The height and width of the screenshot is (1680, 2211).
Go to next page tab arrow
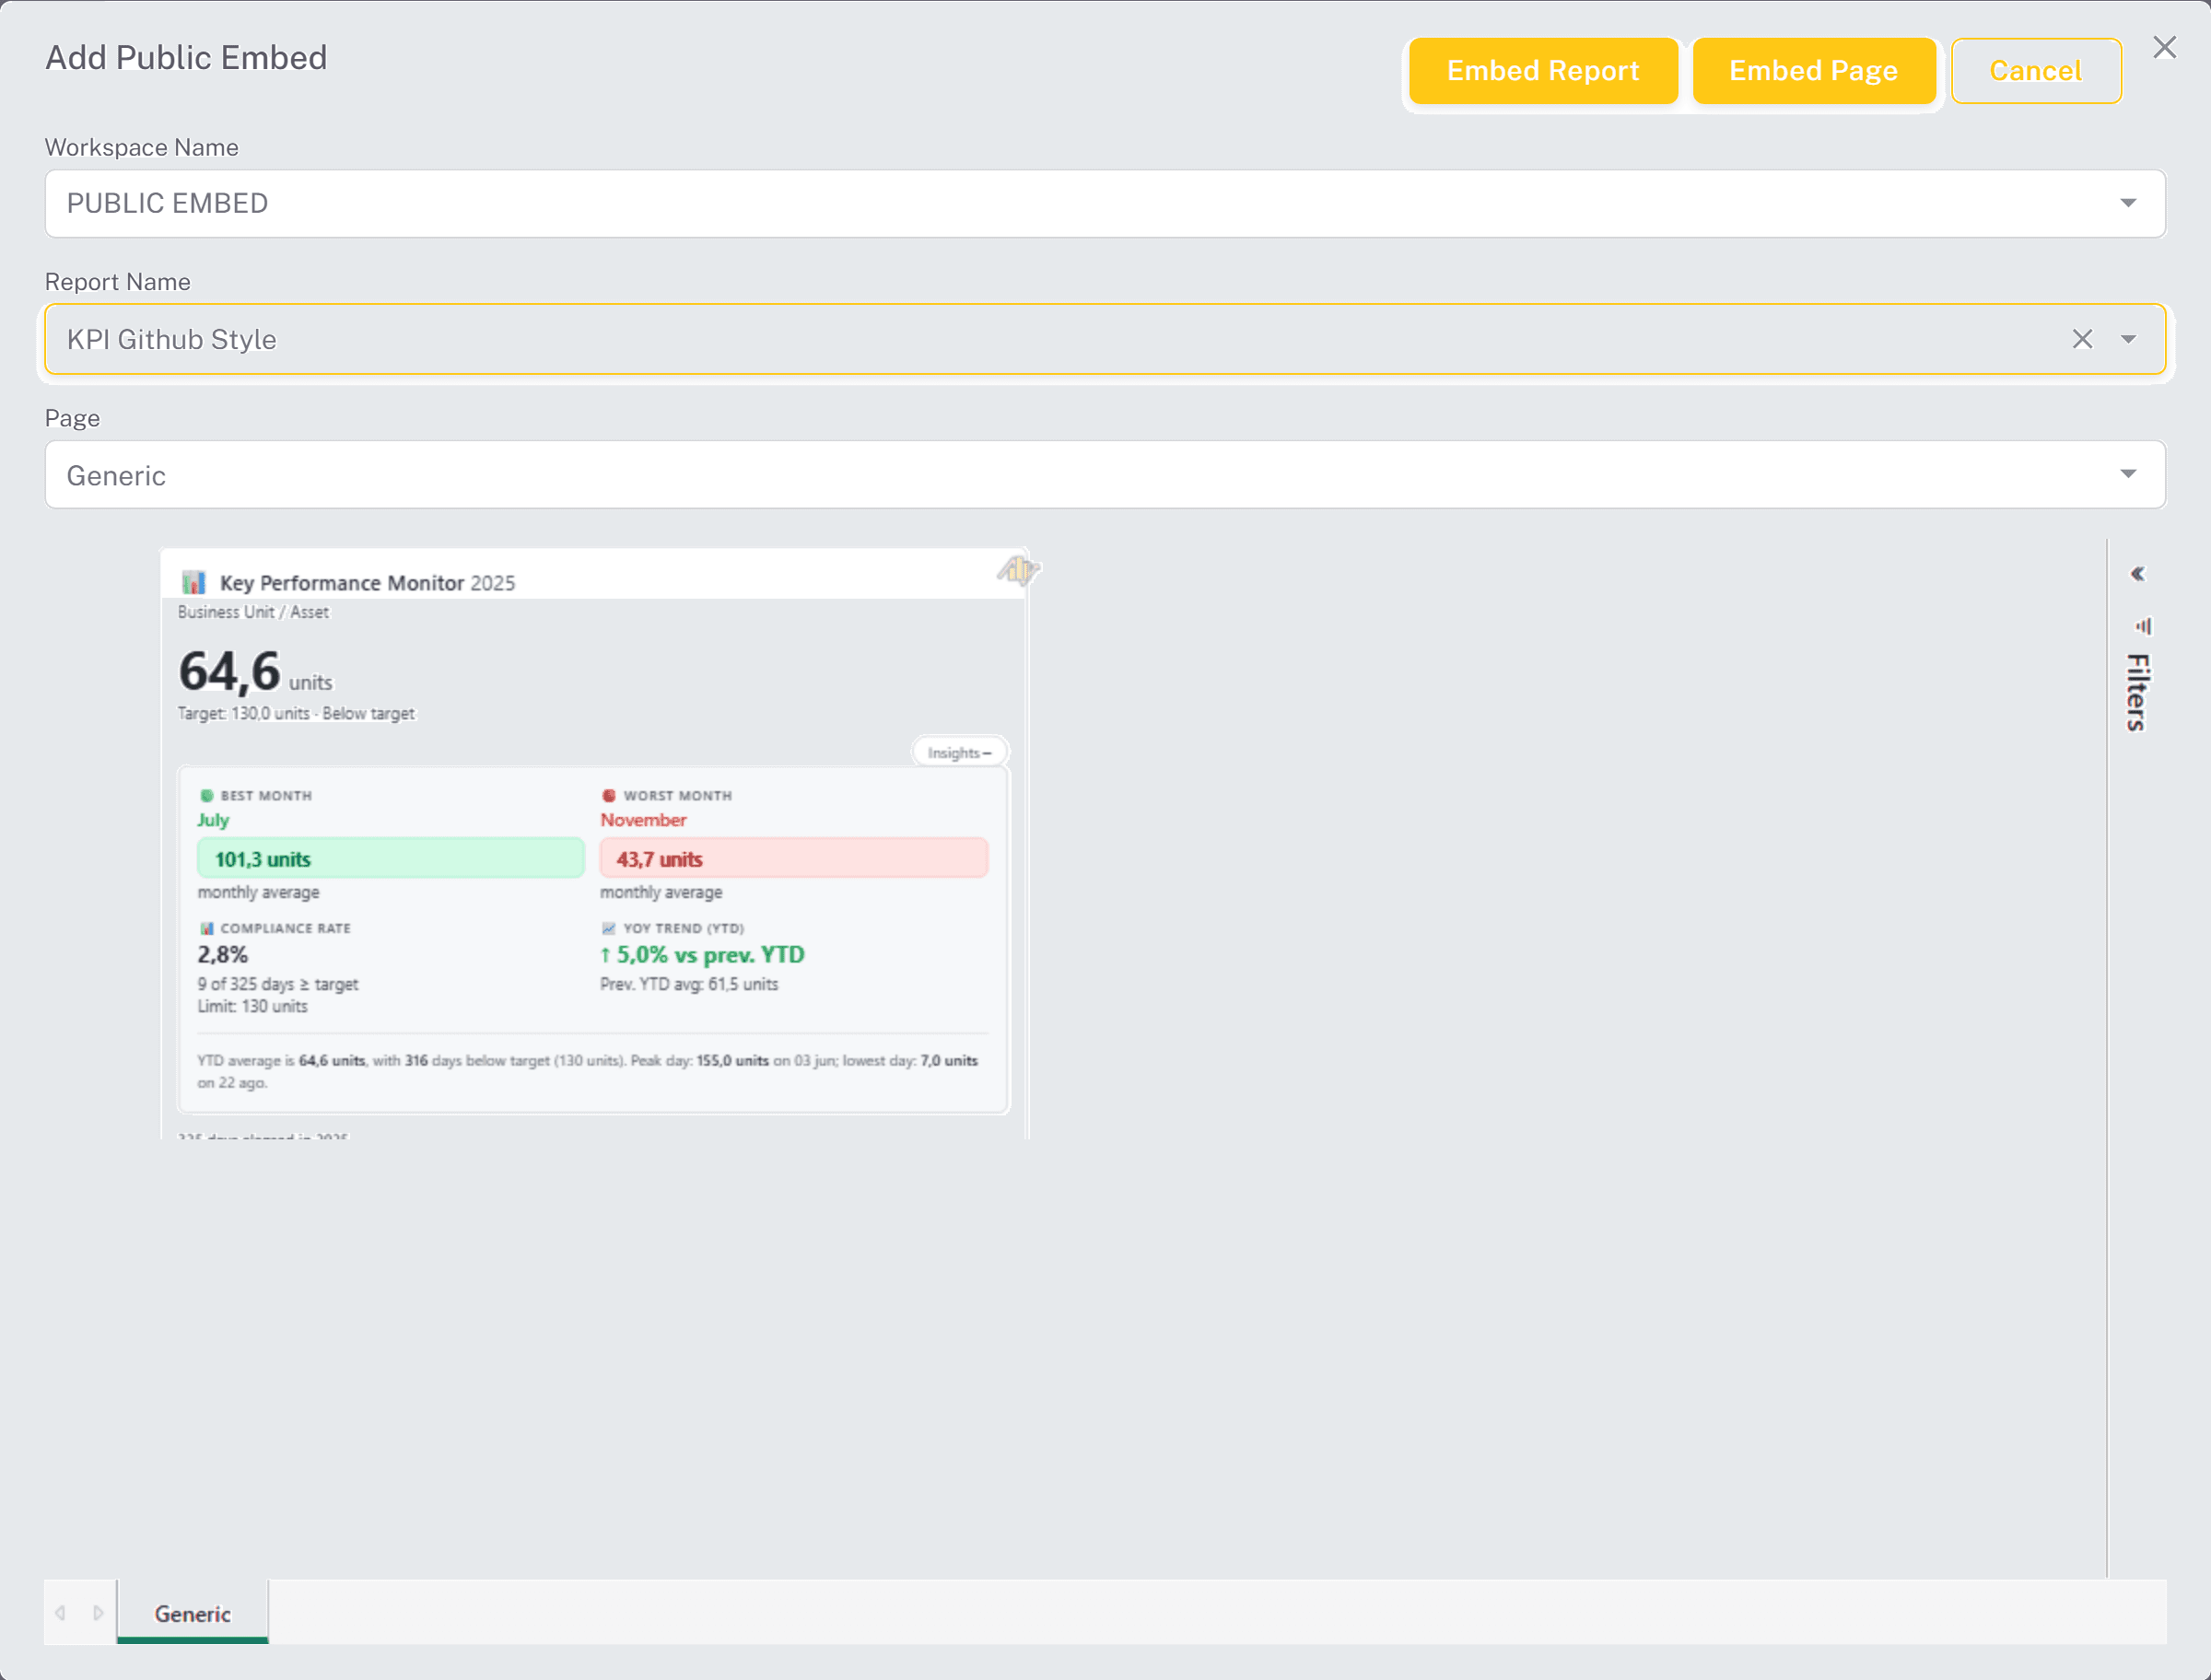[x=98, y=1613]
